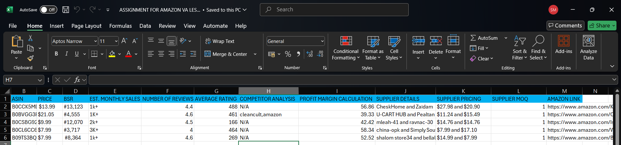Click the Paste clipboard icon
The height and width of the screenshot is (145, 621).
(17, 42)
